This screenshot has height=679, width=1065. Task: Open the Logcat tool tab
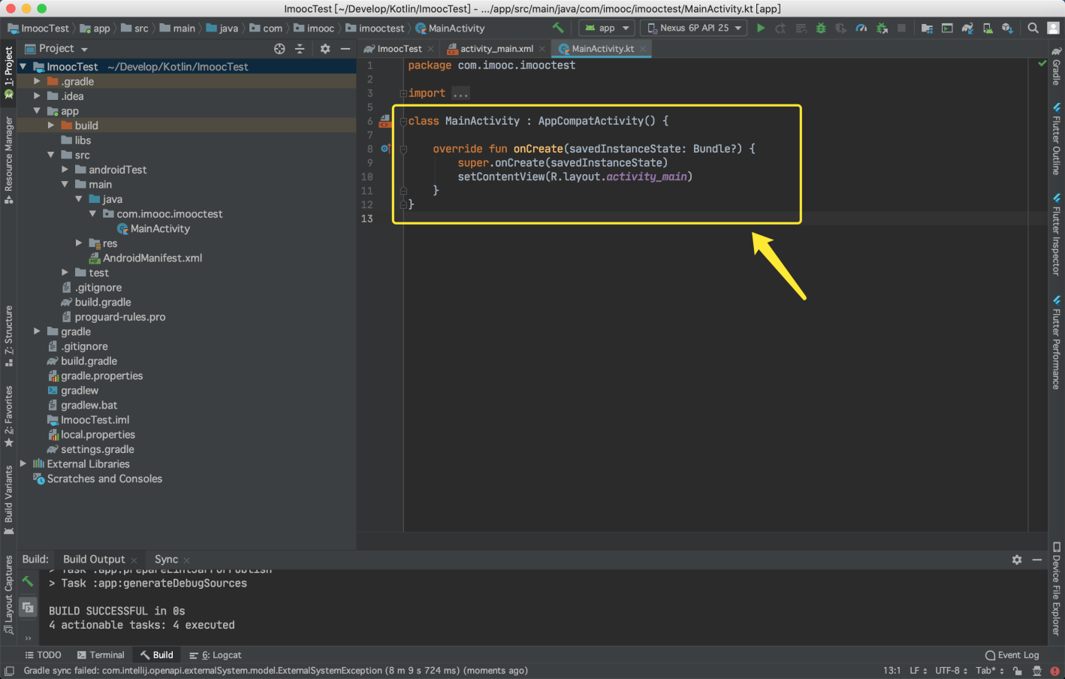coord(215,656)
